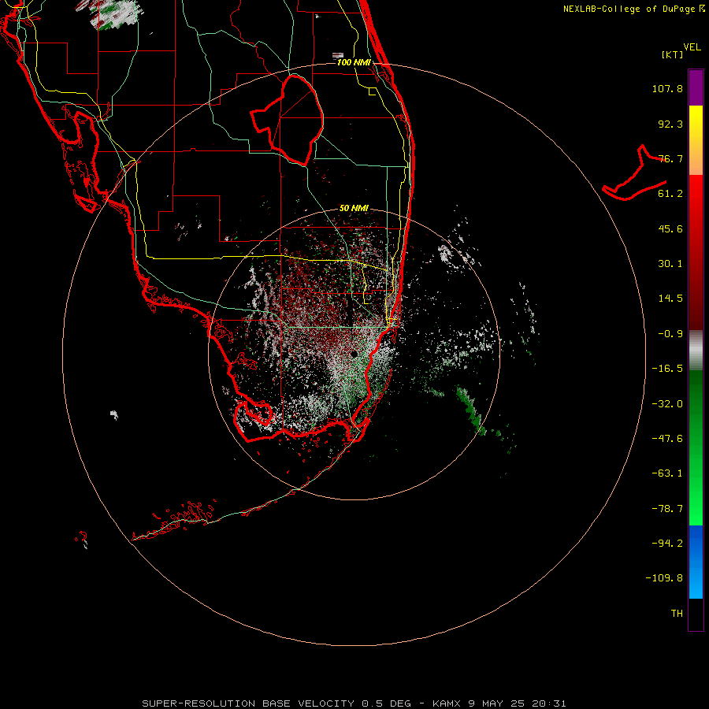The image size is (709, 709).
Task: Click the 107.8 velocity scale value
Action: point(667,88)
